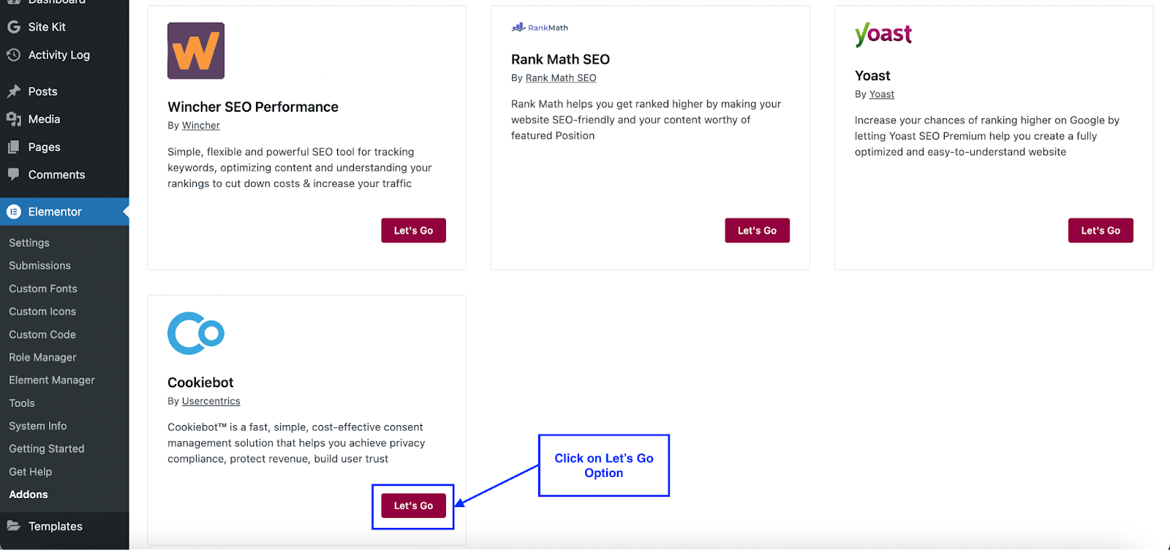Screen dimensions: 1170x550
Task: Click Let's Go for Cookiebot
Action: point(413,505)
